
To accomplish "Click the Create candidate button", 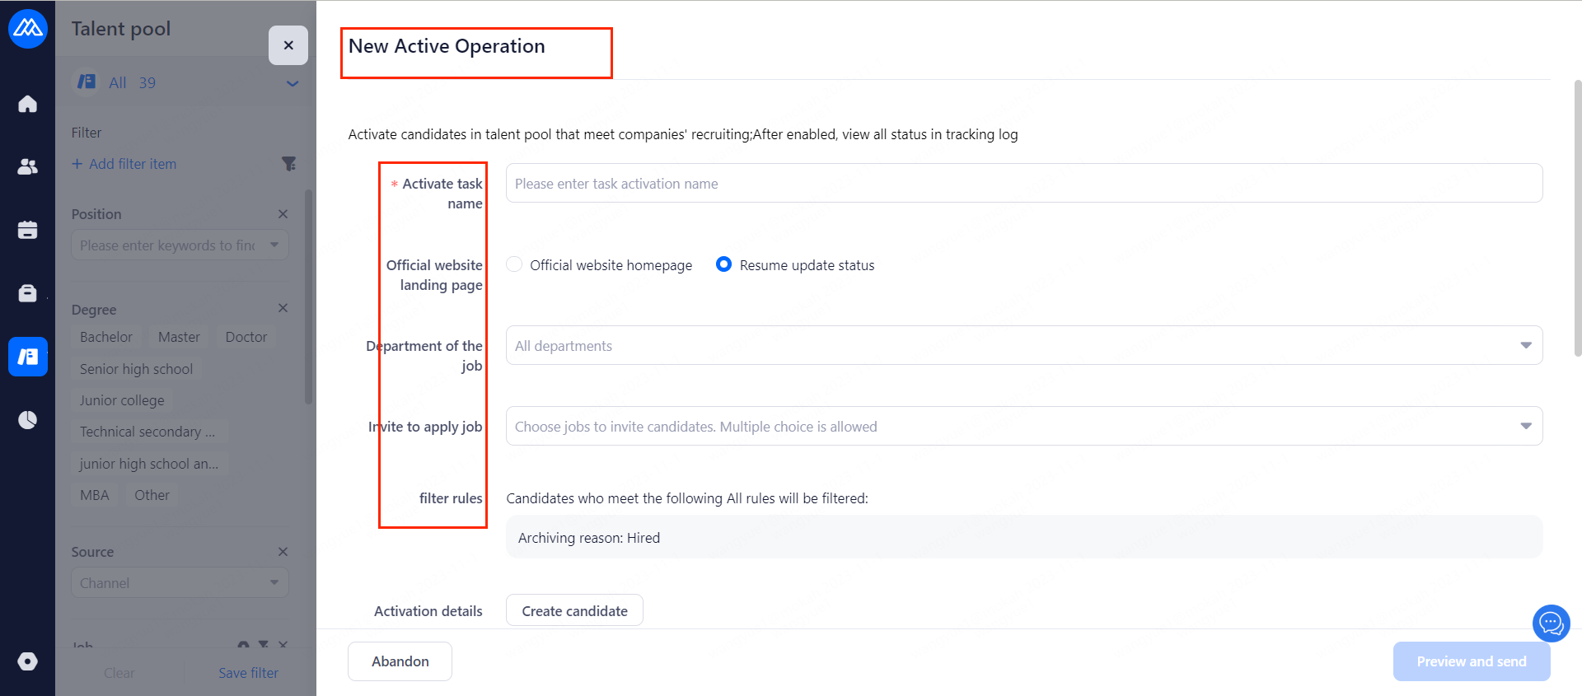I will pyautogui.click(x=574, y=611).
